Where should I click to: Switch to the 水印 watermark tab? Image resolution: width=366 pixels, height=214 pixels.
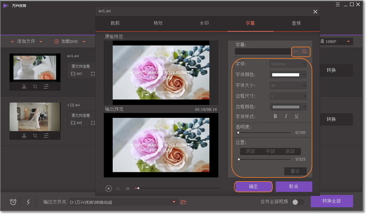(x=204, y=23)
